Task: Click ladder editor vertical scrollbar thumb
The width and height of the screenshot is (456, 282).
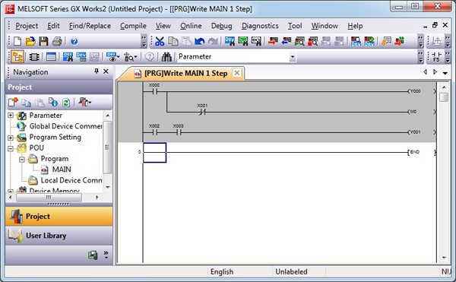Action: point(444,97)
